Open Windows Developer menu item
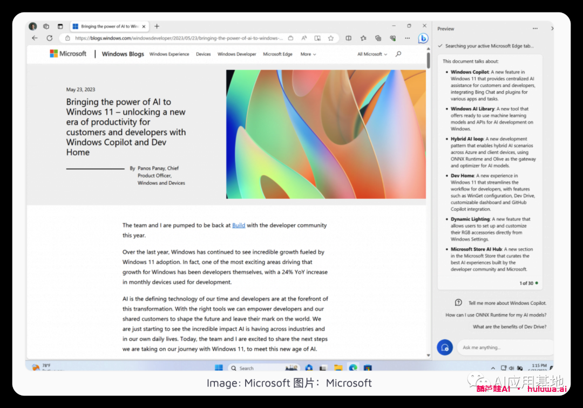This screenshot has height=408, width=583. click(236, 54)
